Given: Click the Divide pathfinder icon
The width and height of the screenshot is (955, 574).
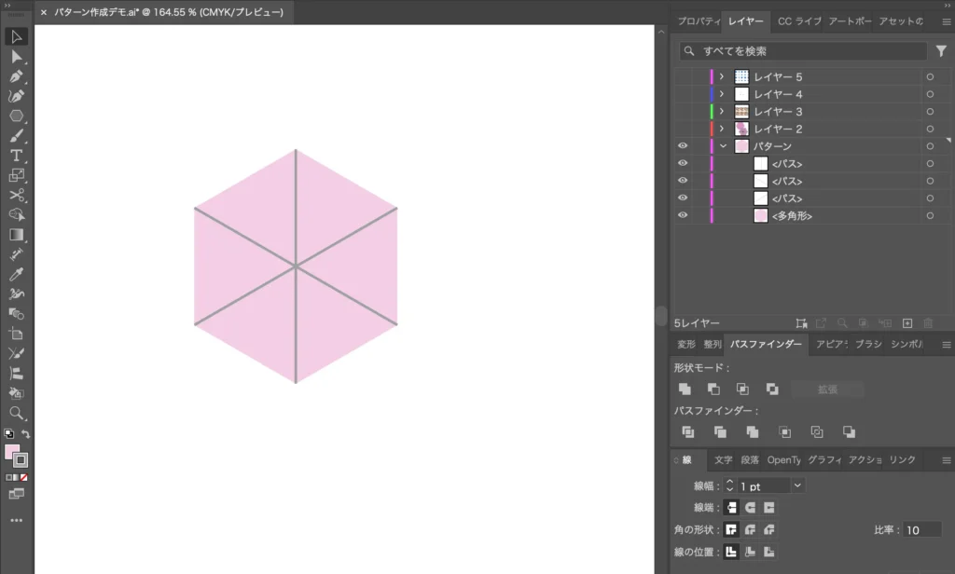Looking at the screenshot, I should point(687,431).
